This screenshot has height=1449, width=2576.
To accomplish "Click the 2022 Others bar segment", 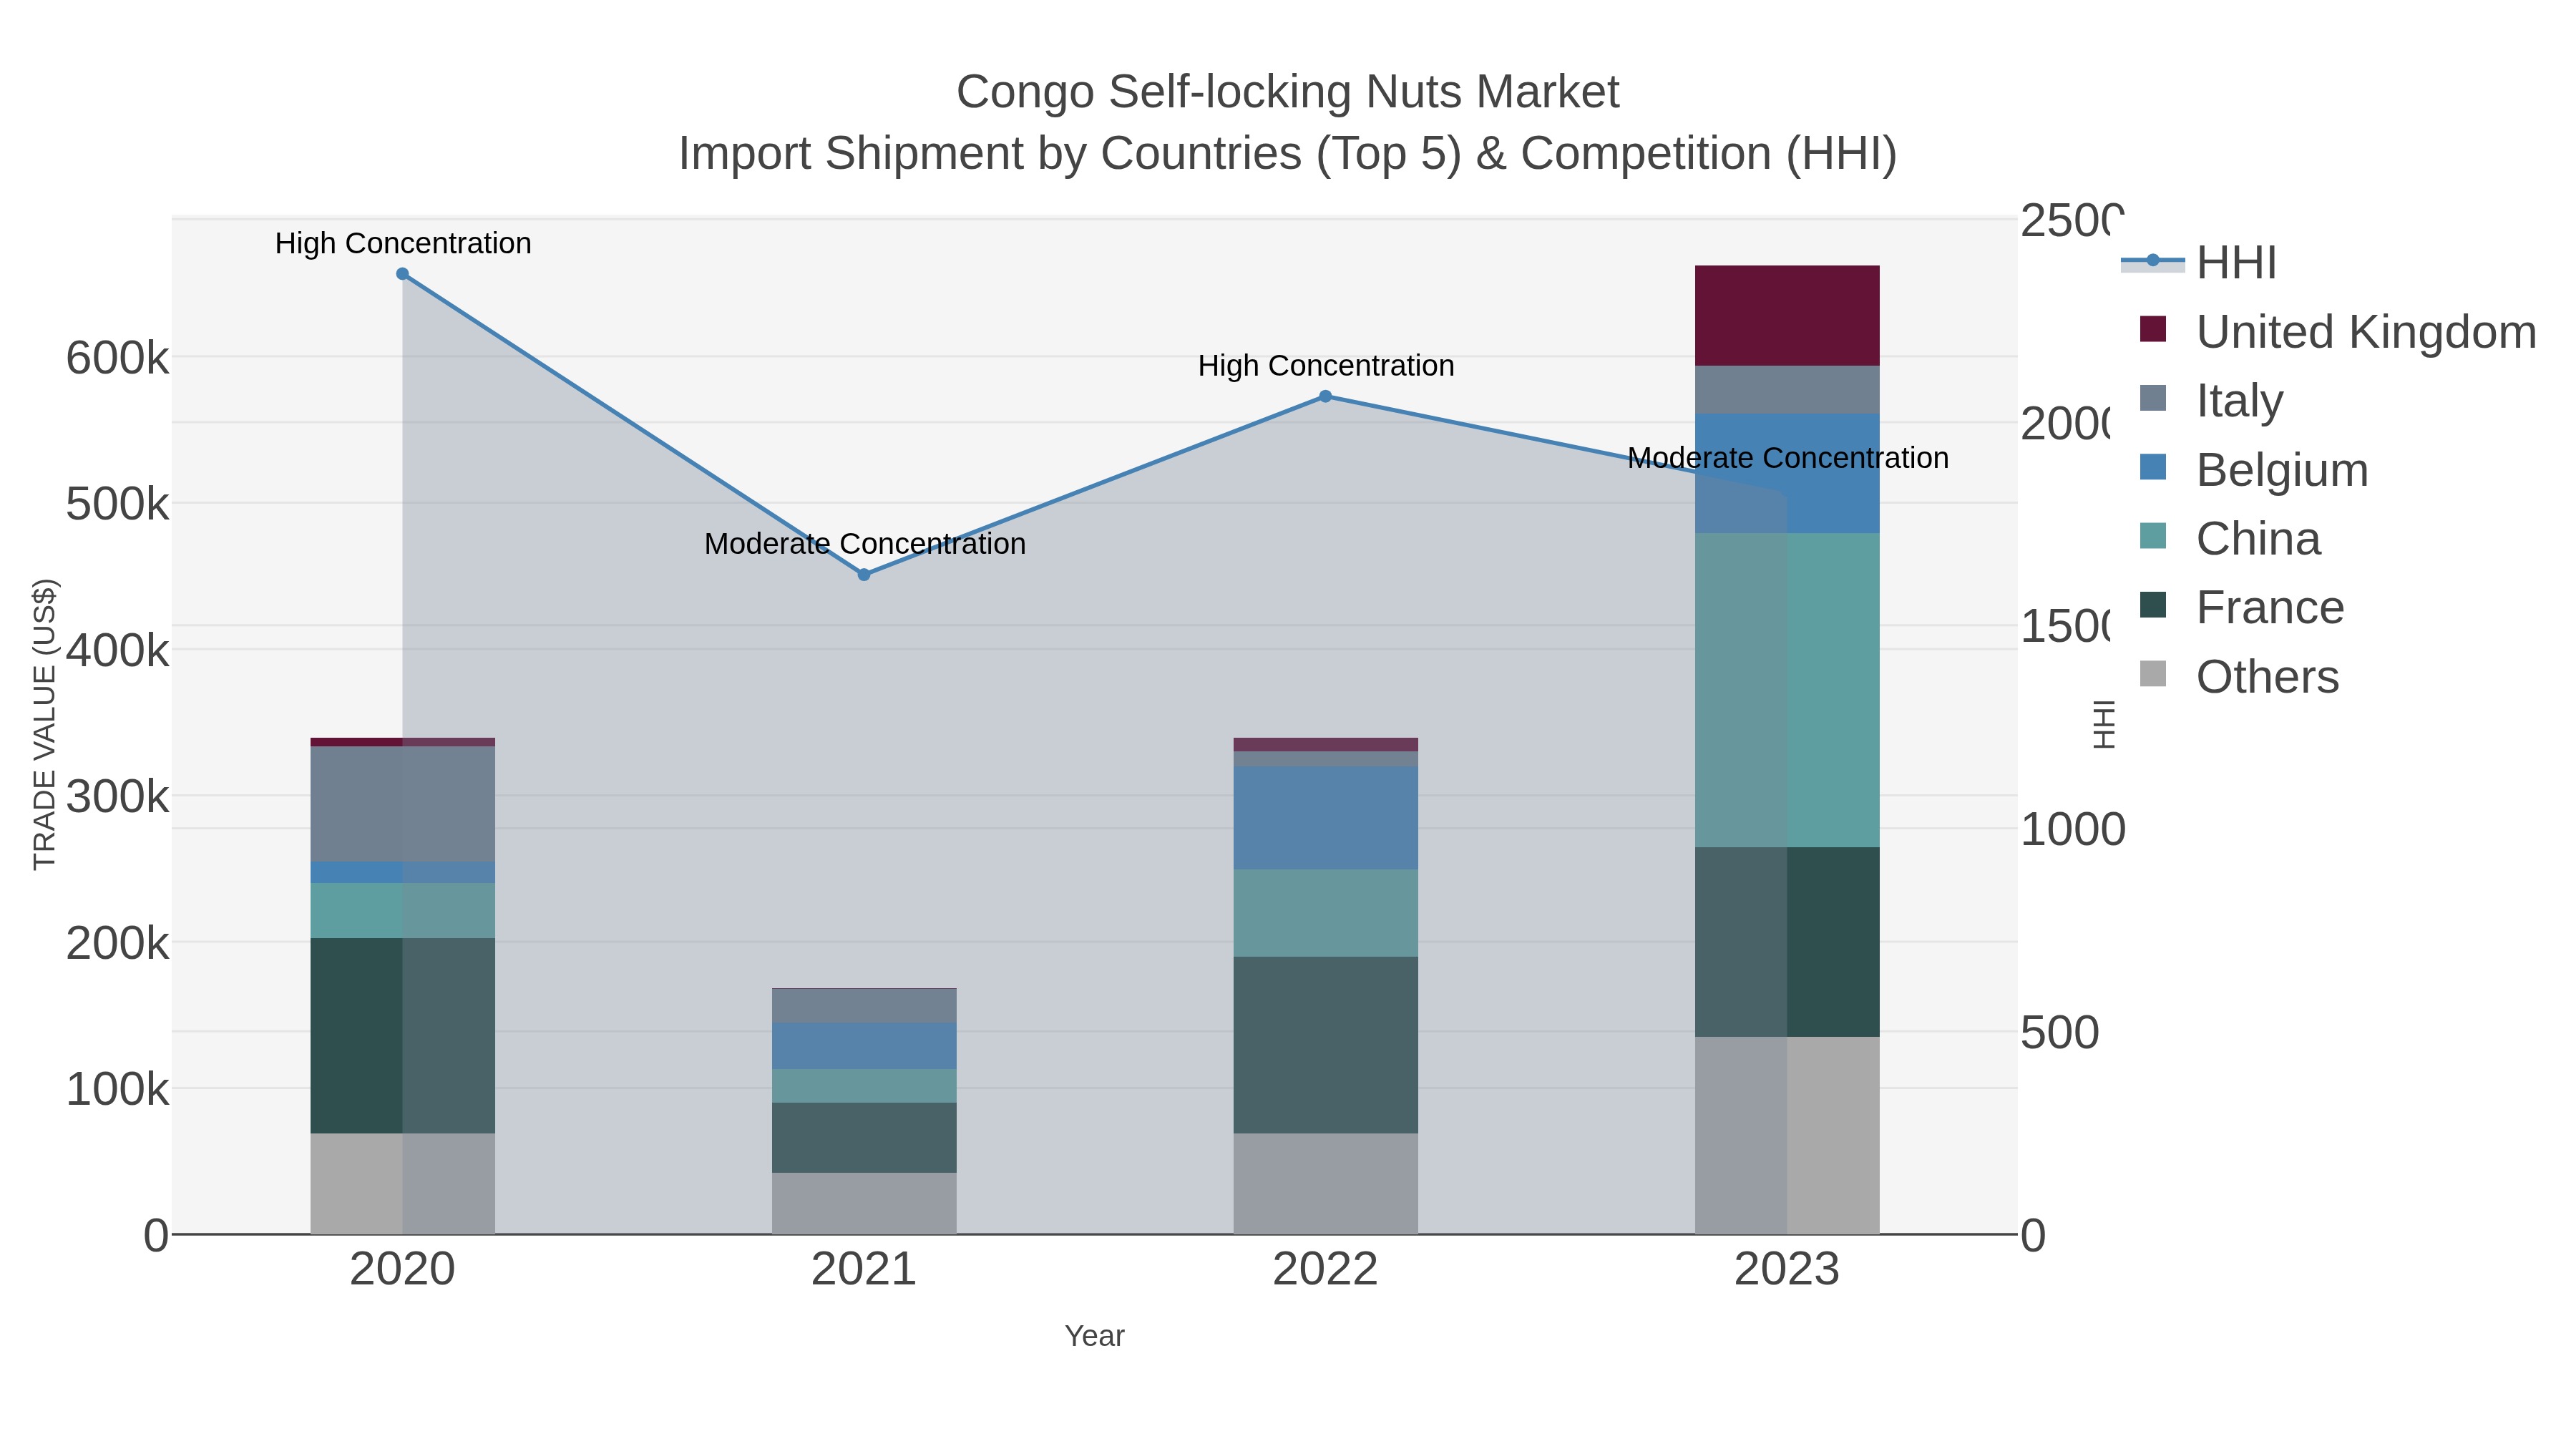I will click(1325, 1183).
